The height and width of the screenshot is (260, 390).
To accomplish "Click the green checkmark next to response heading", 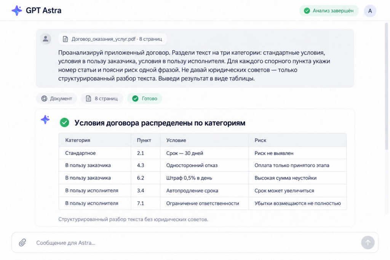I will pos(64,123).
